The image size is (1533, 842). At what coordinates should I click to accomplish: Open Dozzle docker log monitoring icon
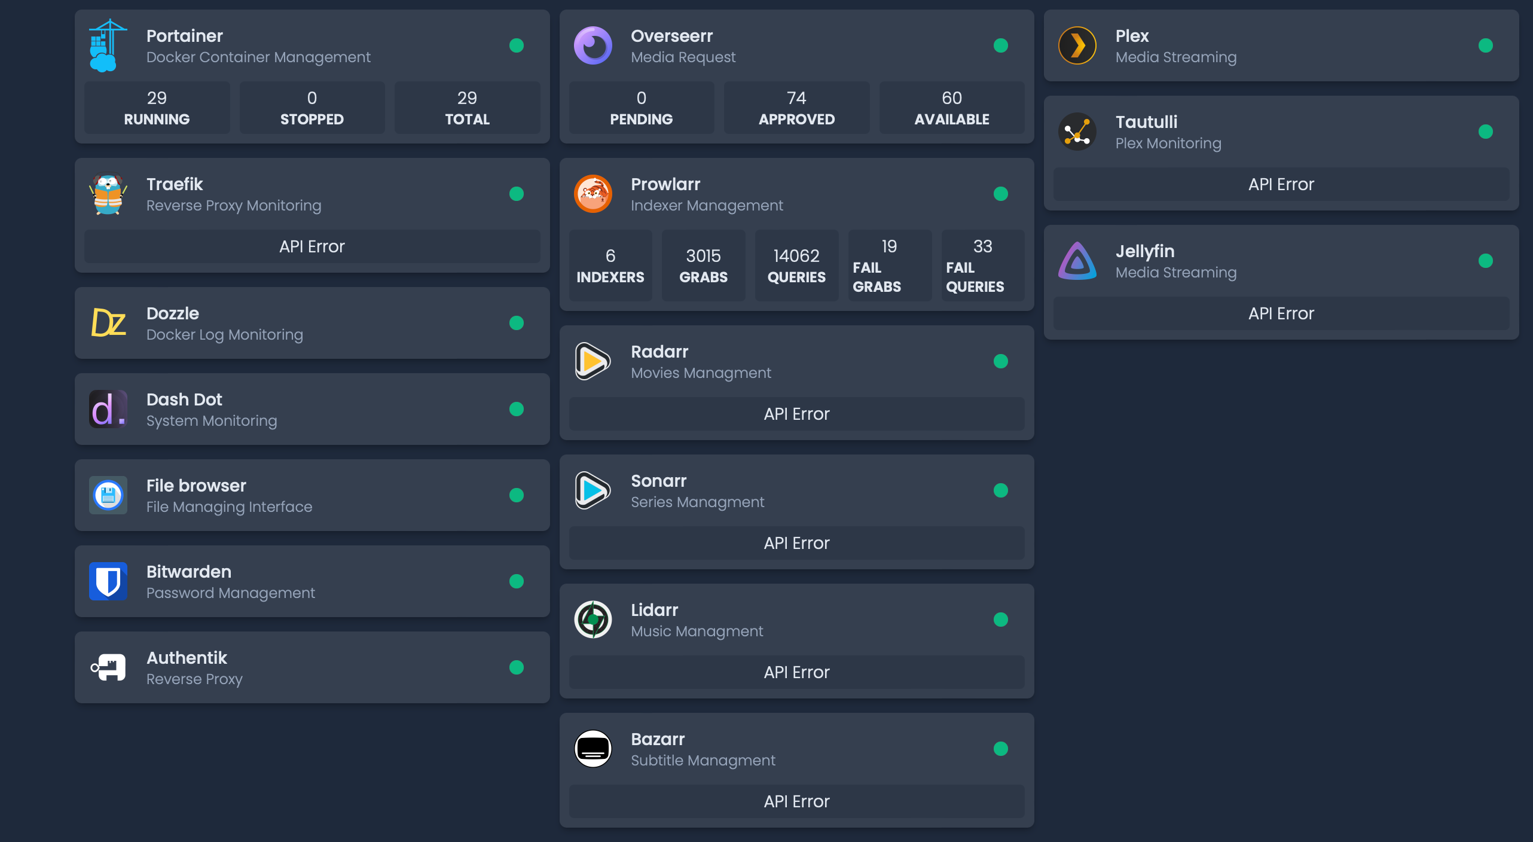108,323
